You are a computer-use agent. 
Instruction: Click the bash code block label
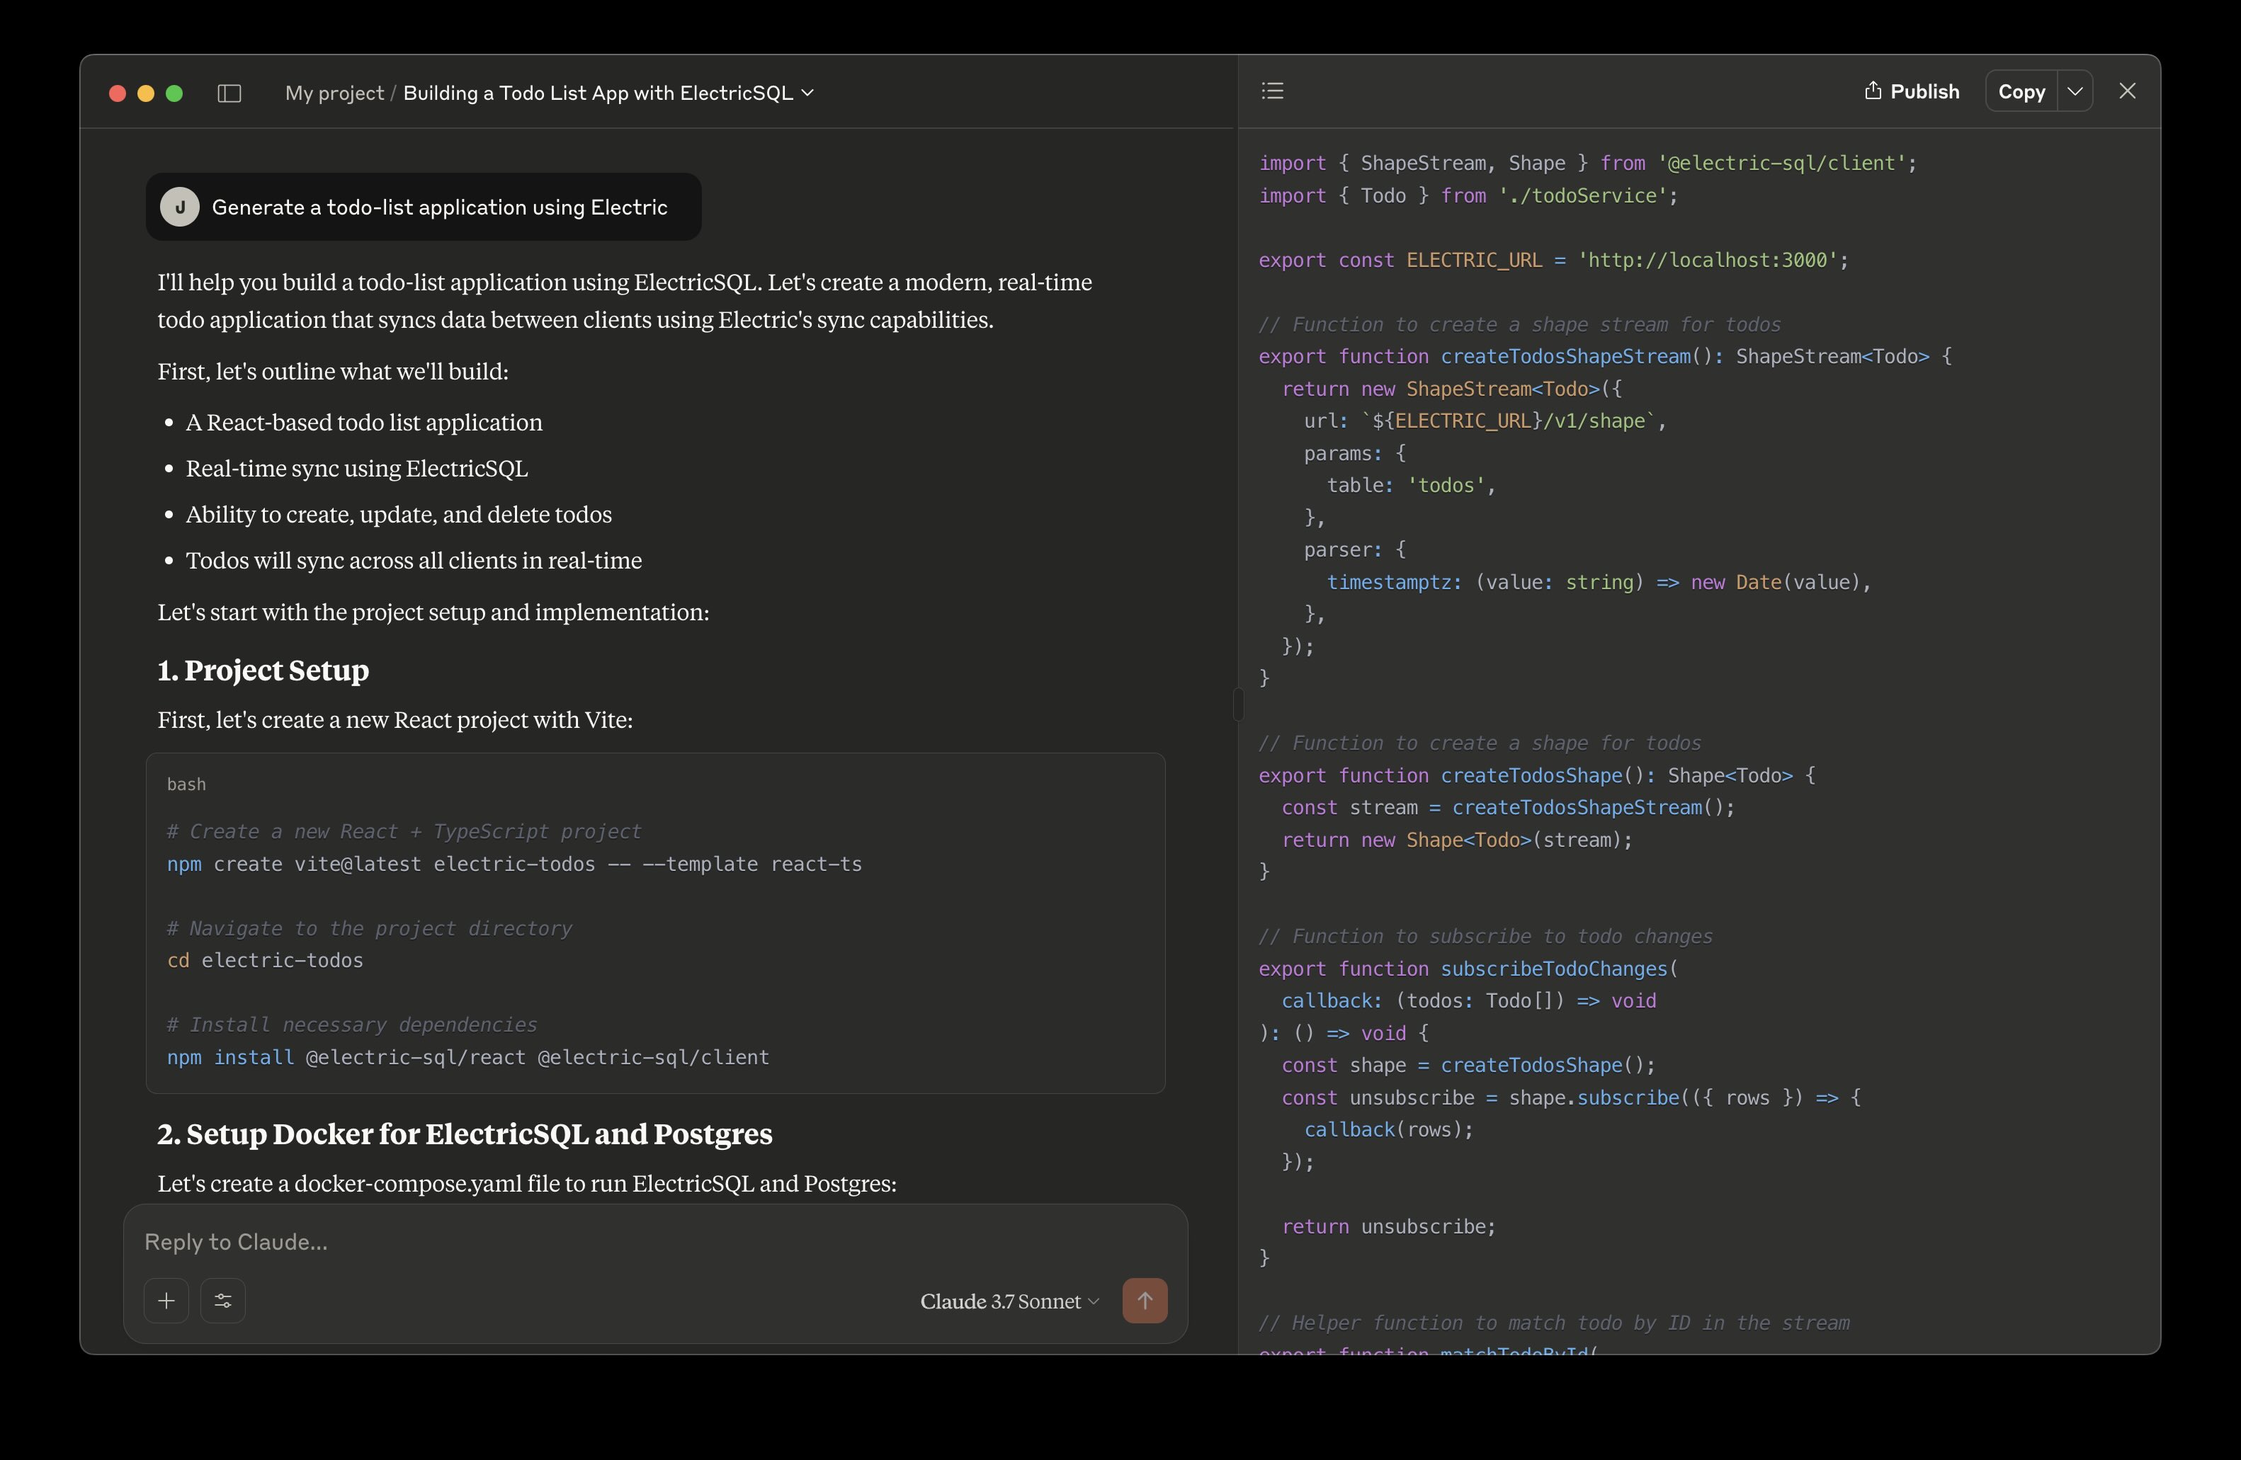click(x=186, y=784)
